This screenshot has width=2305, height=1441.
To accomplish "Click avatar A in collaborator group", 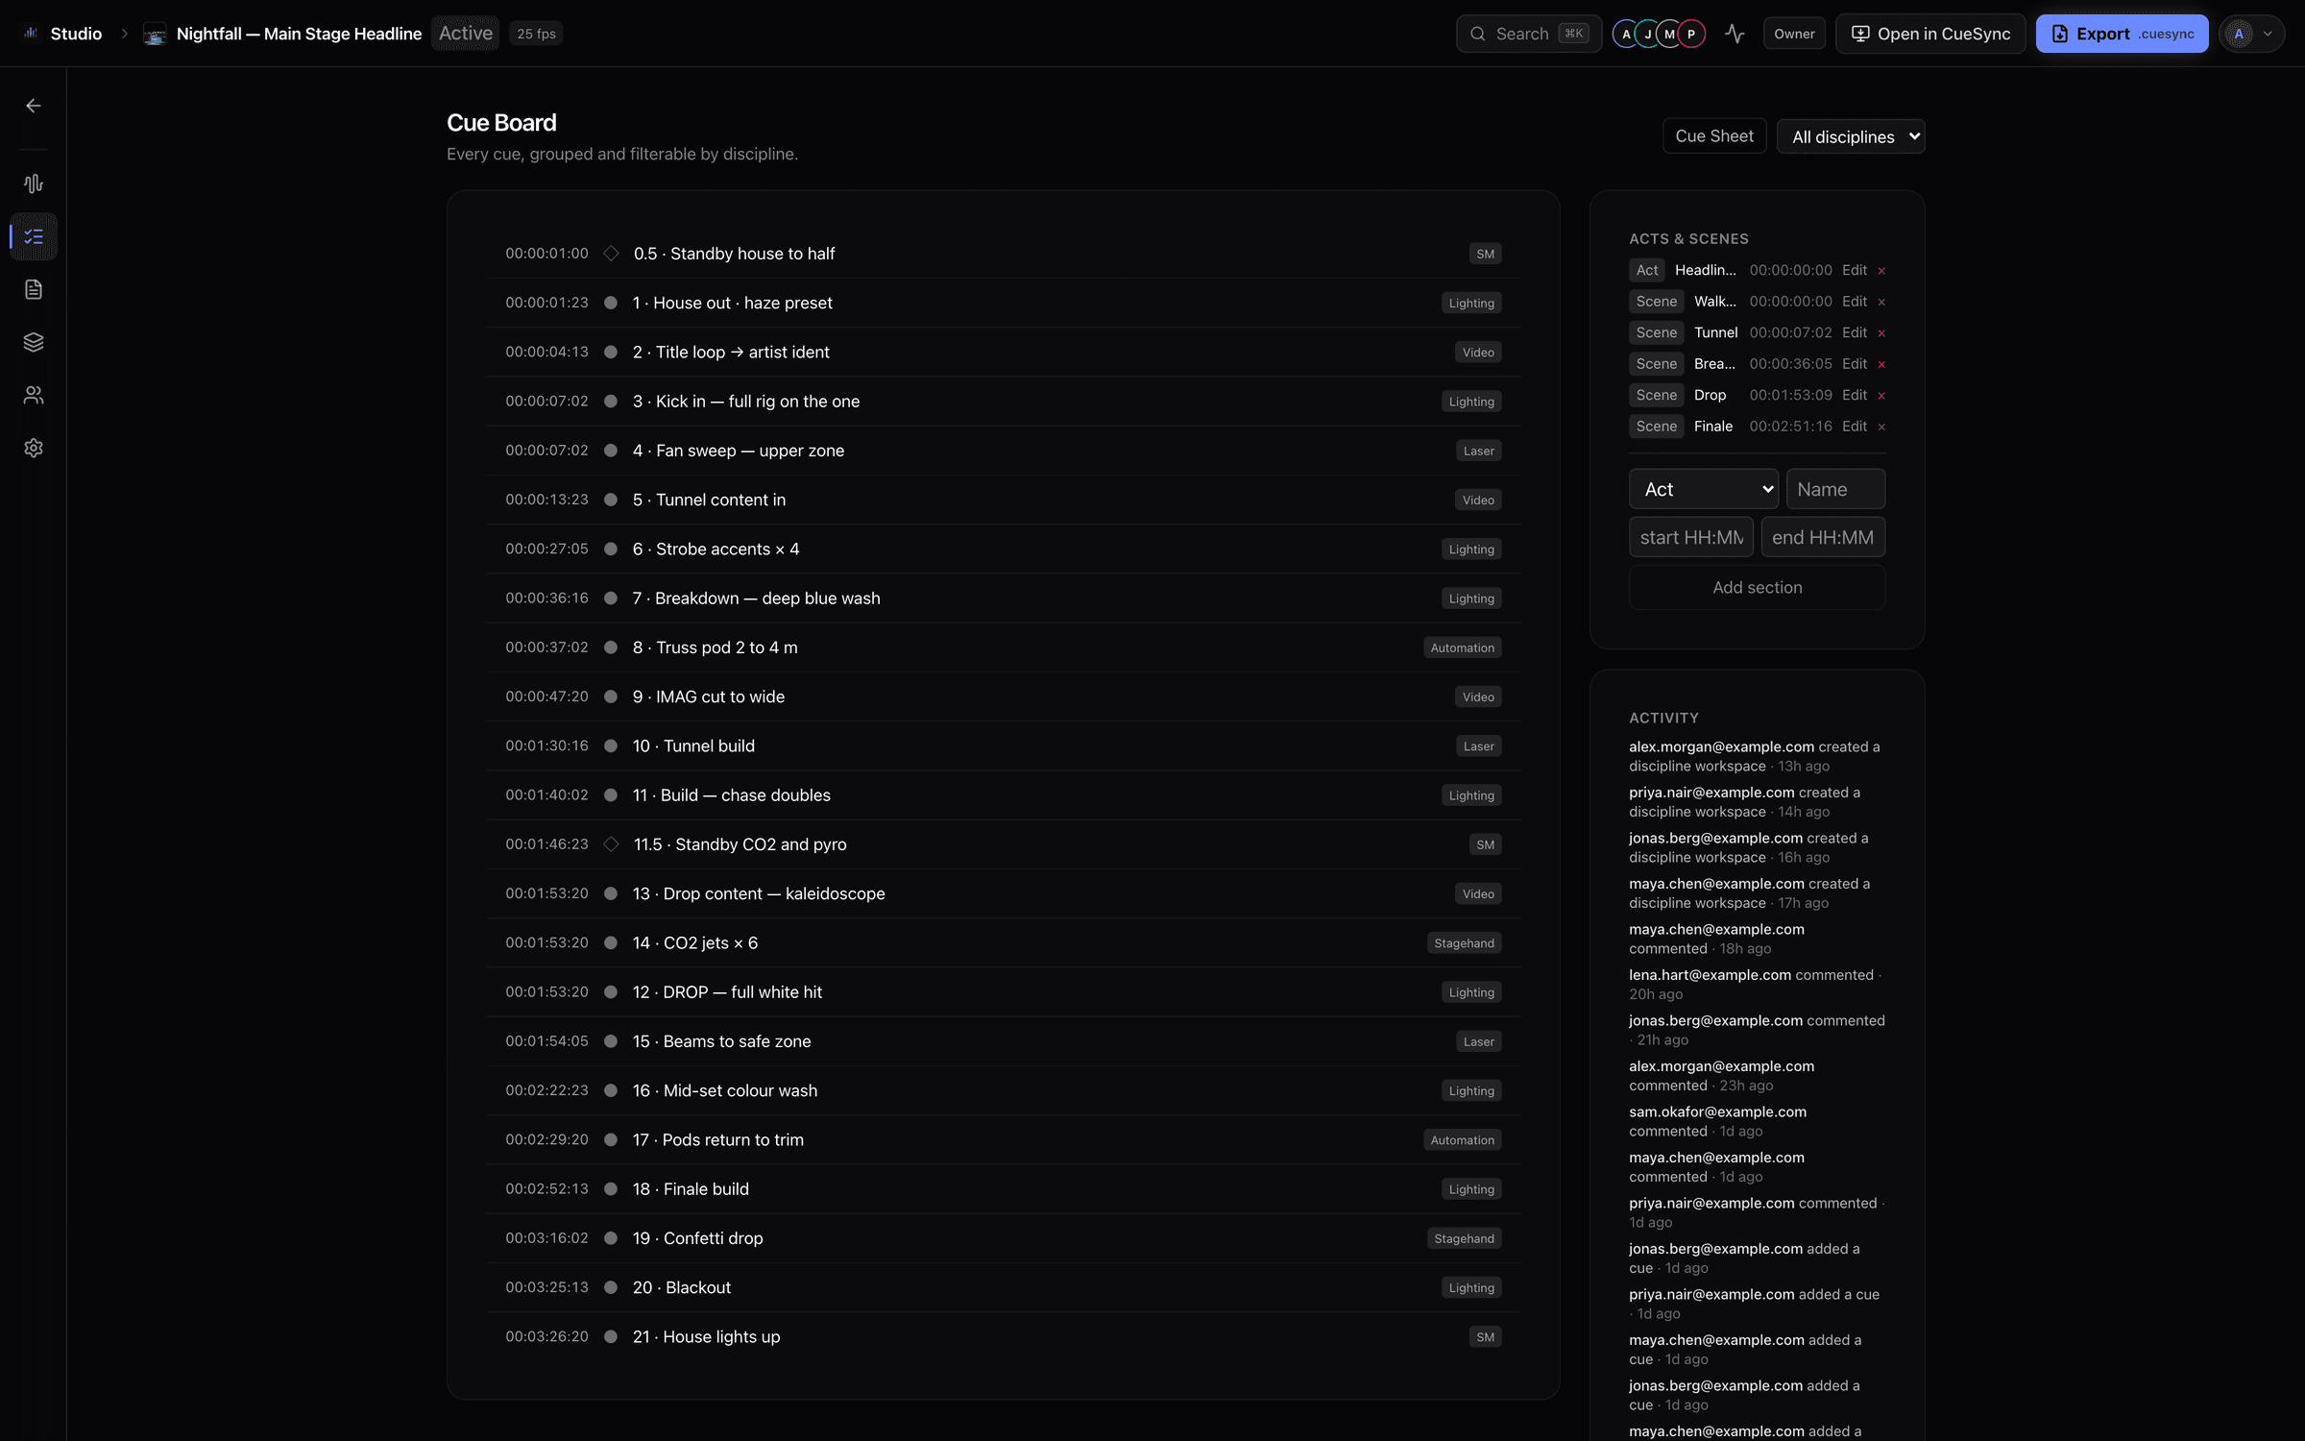I will [1626, 34].
